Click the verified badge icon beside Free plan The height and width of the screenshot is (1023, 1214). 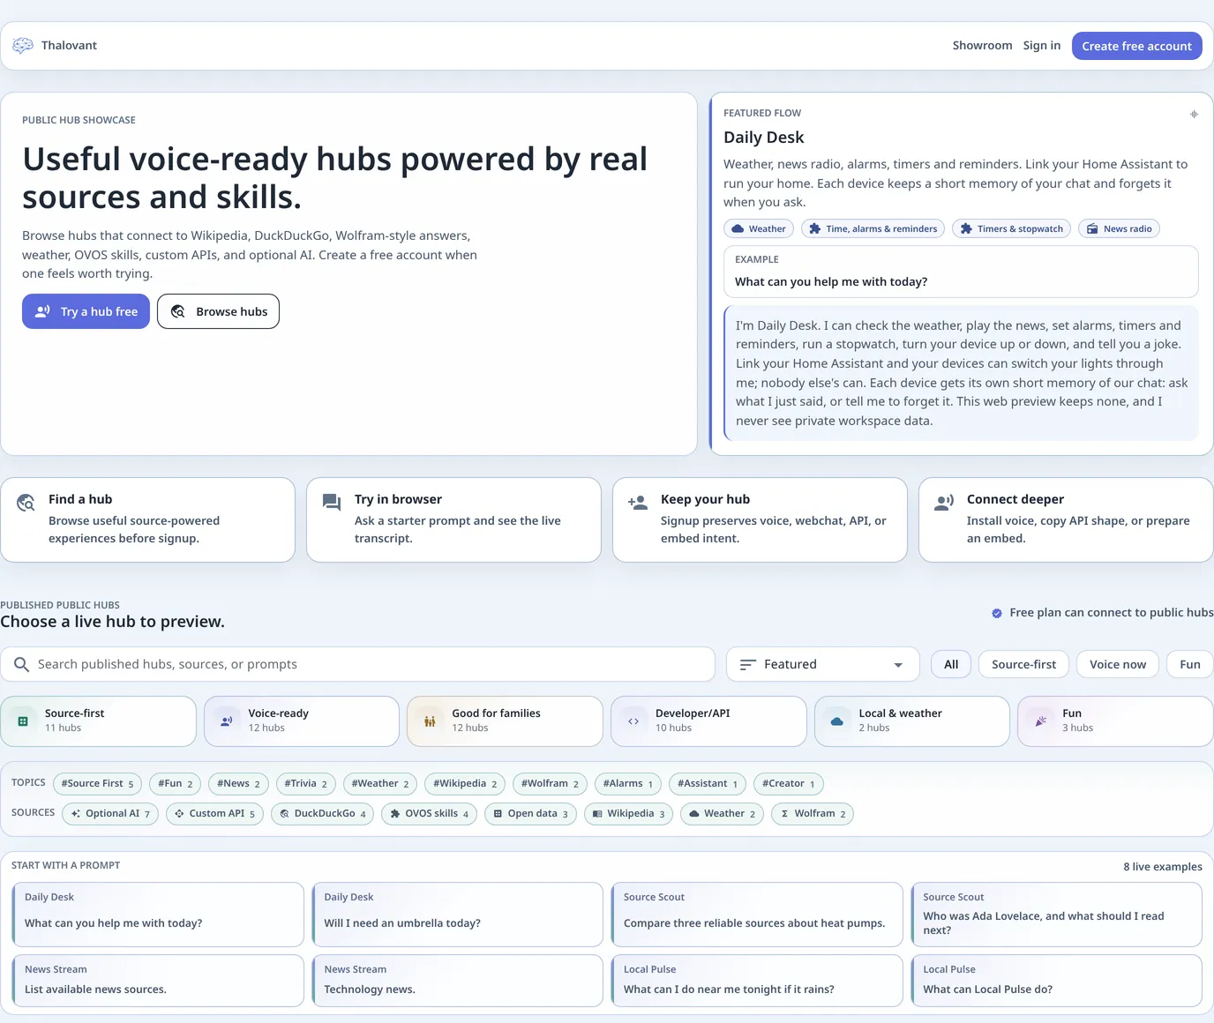click(997, 613)
